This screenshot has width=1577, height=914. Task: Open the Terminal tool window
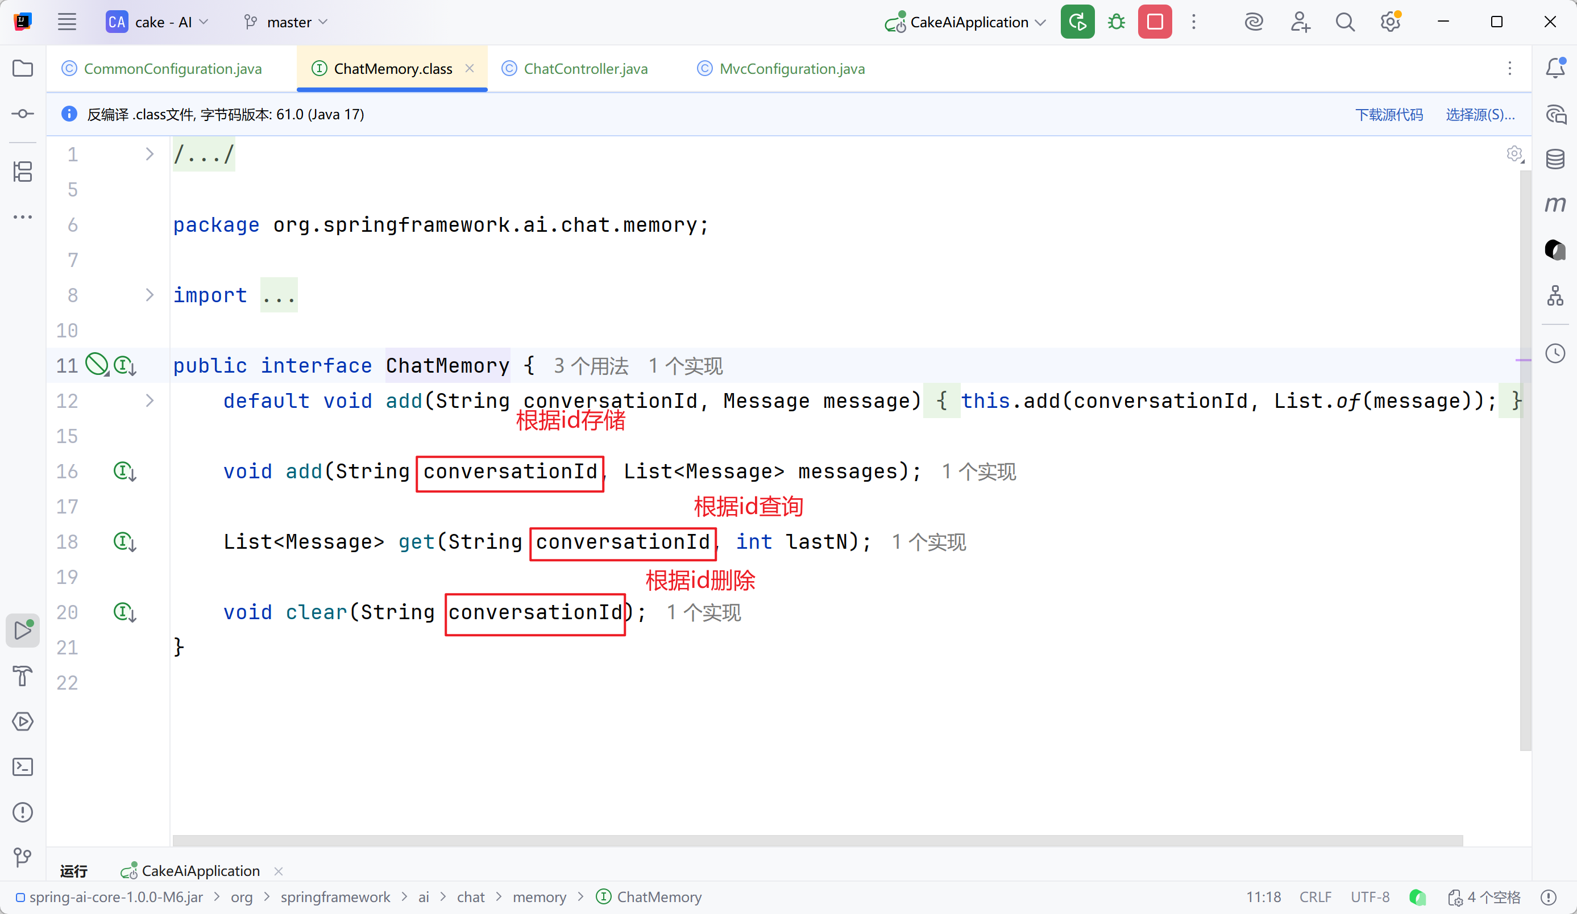coord(23,767)
